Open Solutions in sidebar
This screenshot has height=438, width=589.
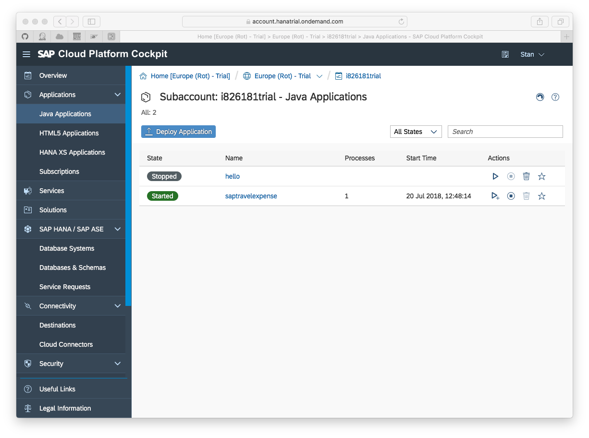tap(71, 210)
